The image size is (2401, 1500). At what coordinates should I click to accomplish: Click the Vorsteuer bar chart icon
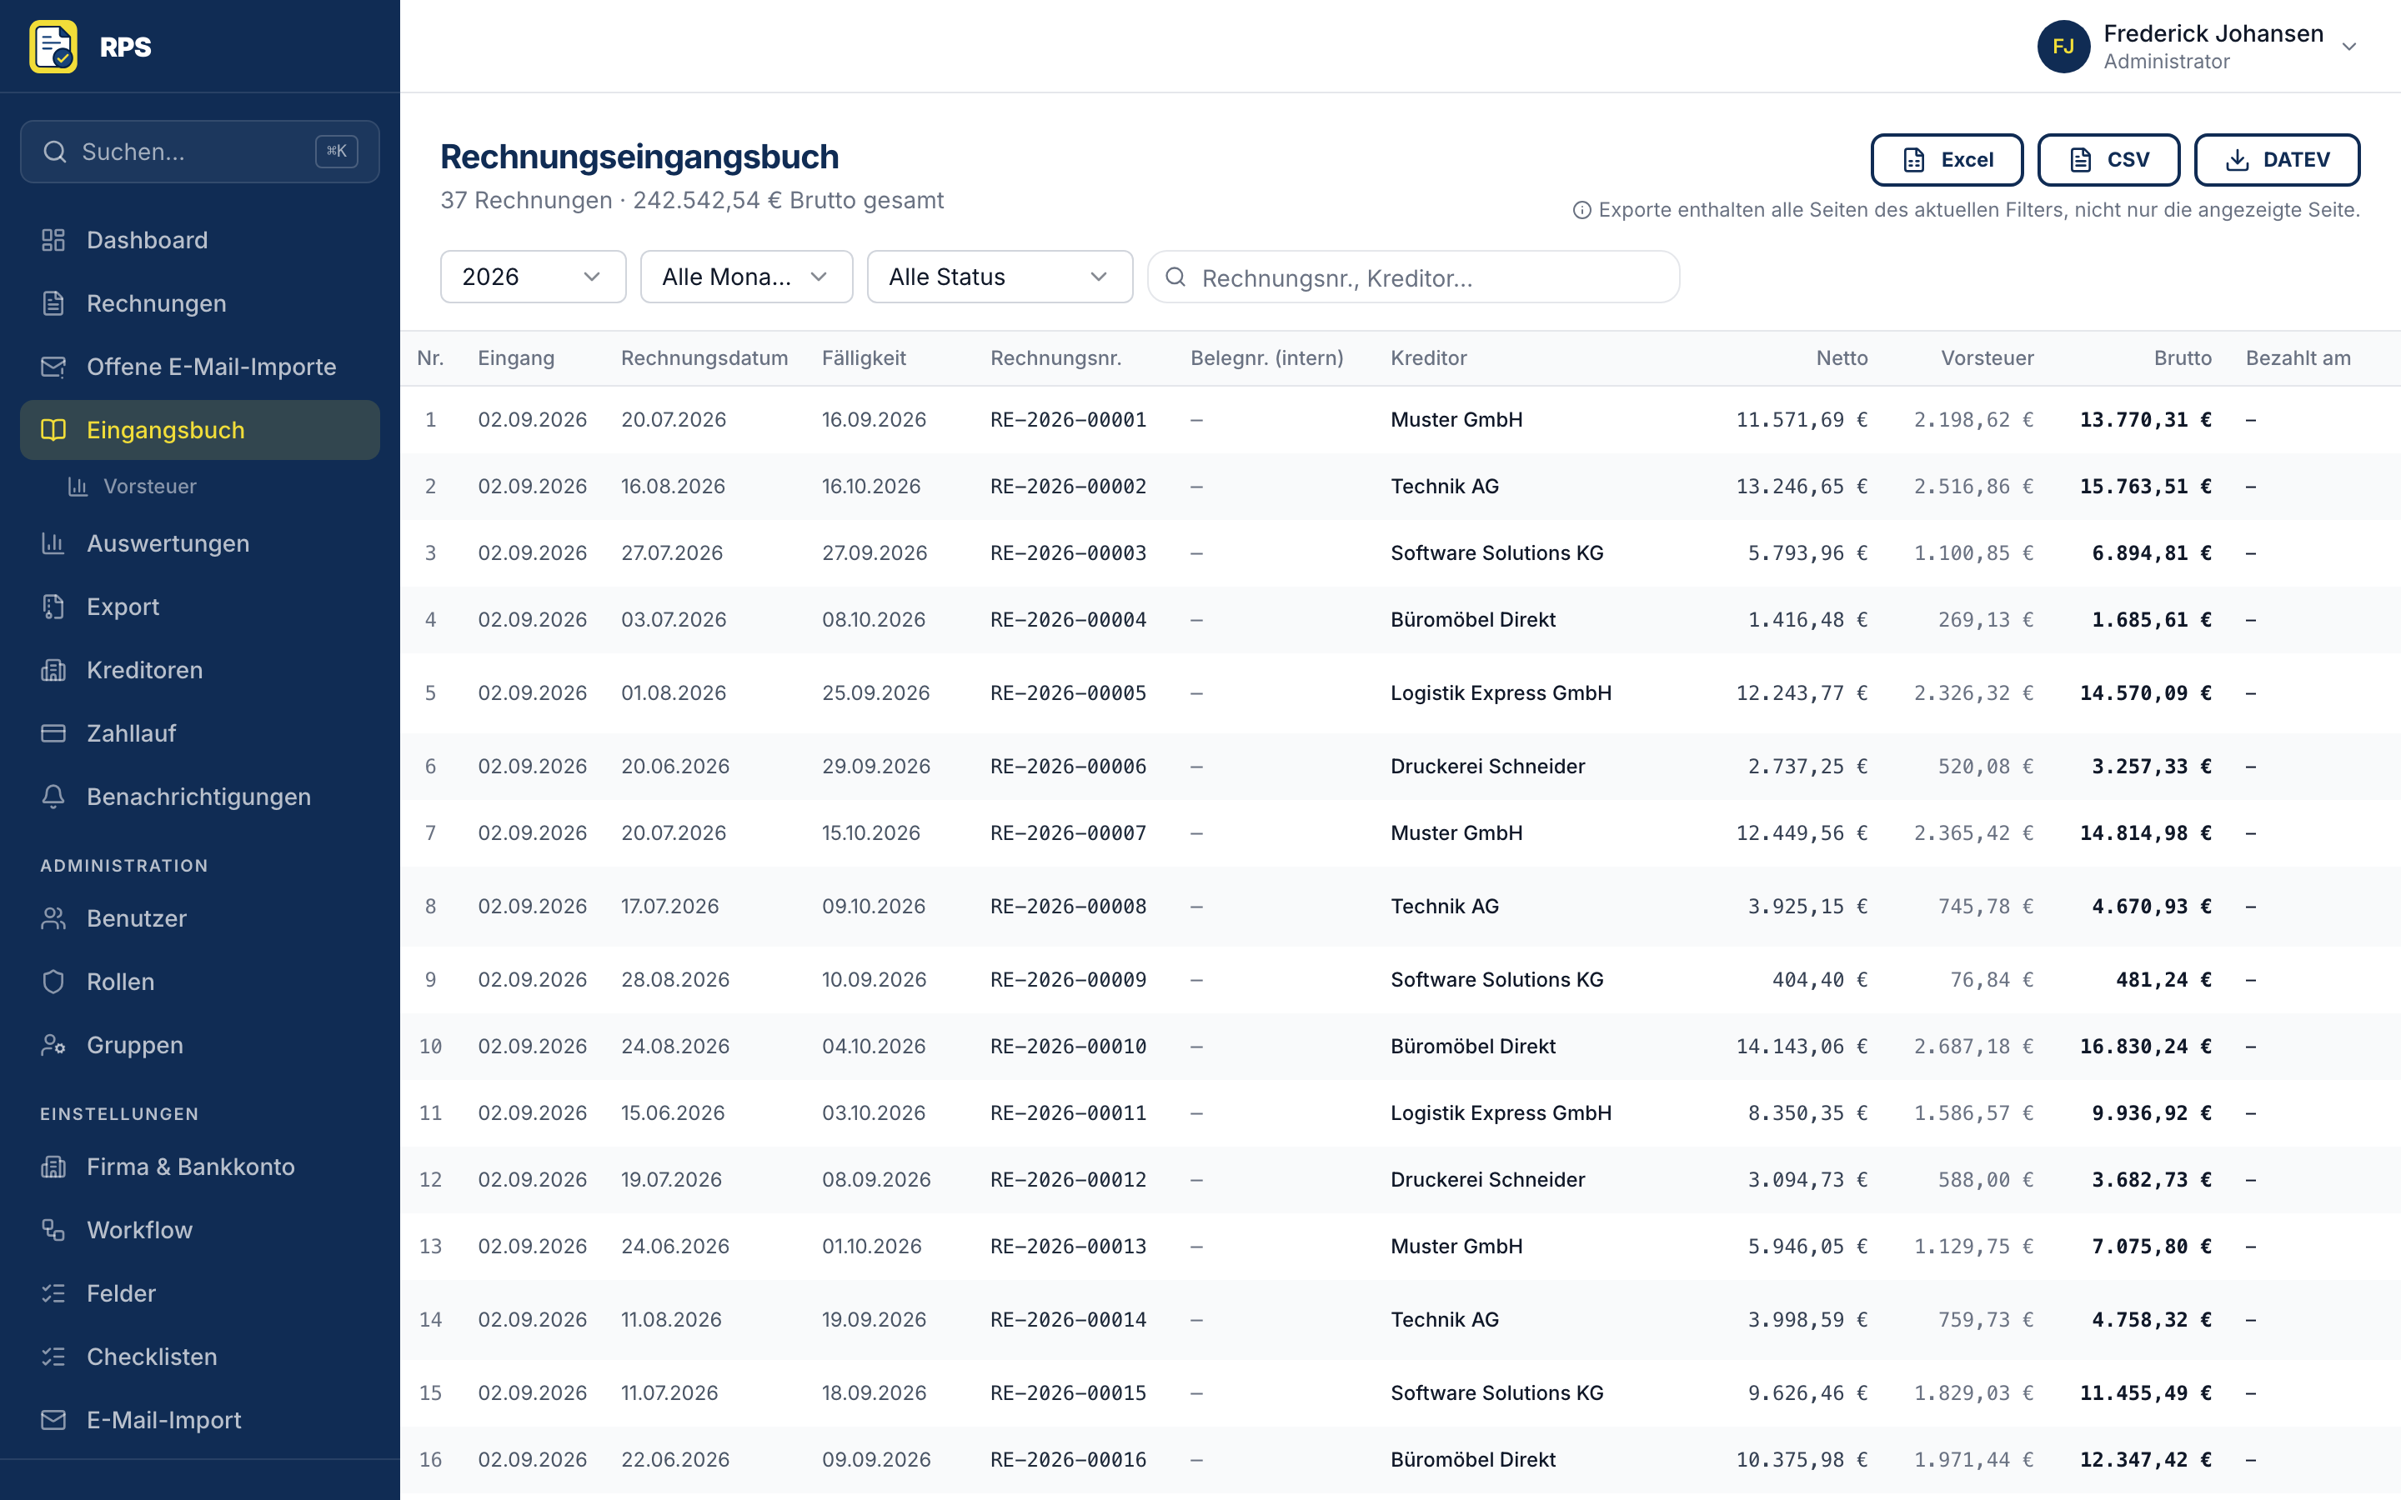pos(78,486)
